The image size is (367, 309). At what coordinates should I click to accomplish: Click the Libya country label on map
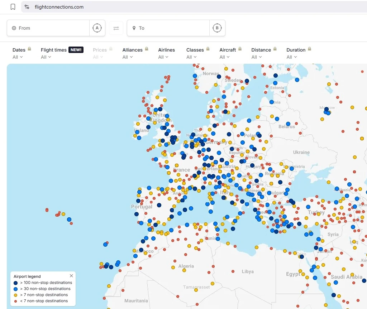[x=248, y=271]
